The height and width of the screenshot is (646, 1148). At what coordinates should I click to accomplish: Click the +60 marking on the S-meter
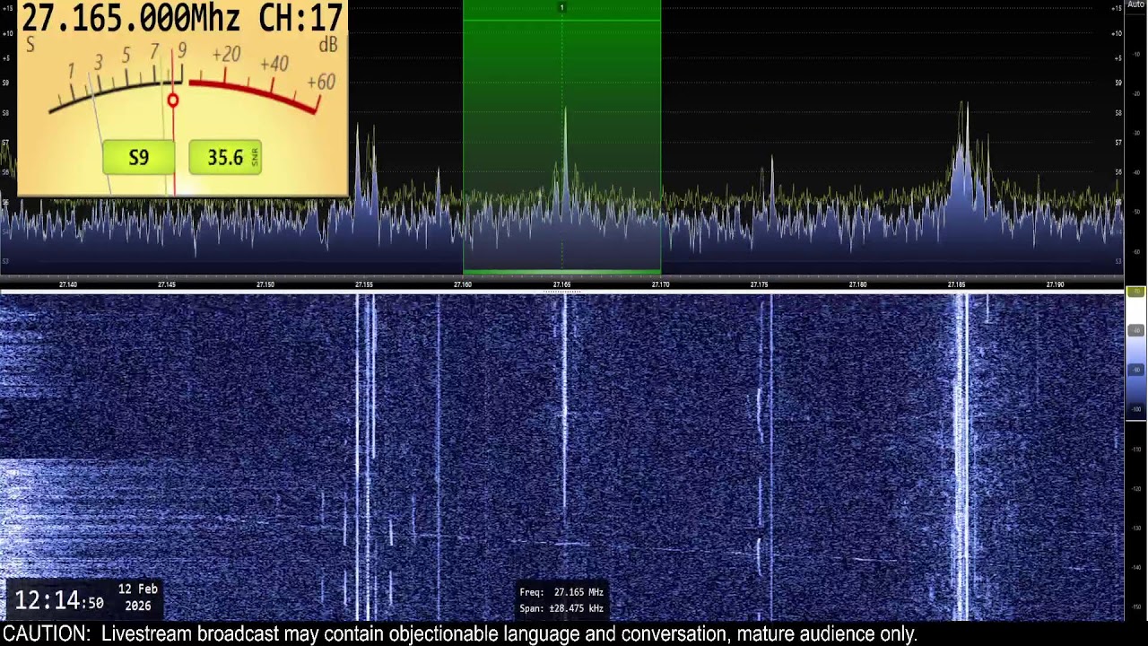coord(320,83)
